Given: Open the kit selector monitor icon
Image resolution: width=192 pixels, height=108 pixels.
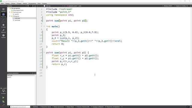Looking at the screenshot, I should coord(3,91).
